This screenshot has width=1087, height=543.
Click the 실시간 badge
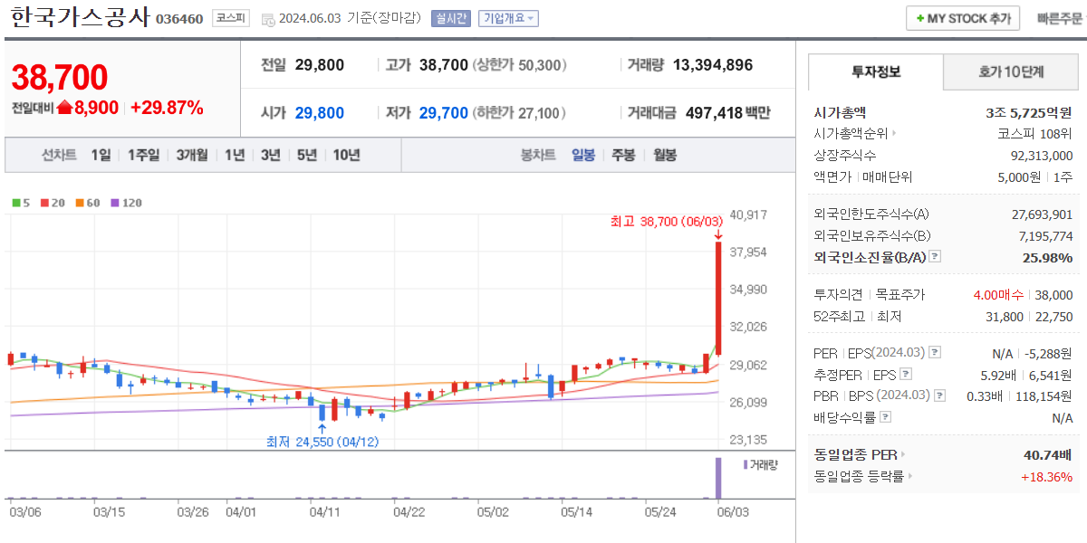click(x=451, y=18)
